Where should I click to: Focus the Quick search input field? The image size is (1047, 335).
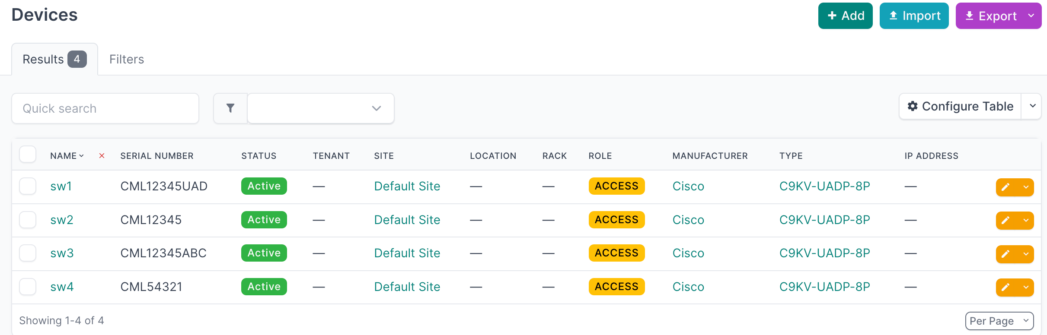point(105,108)
